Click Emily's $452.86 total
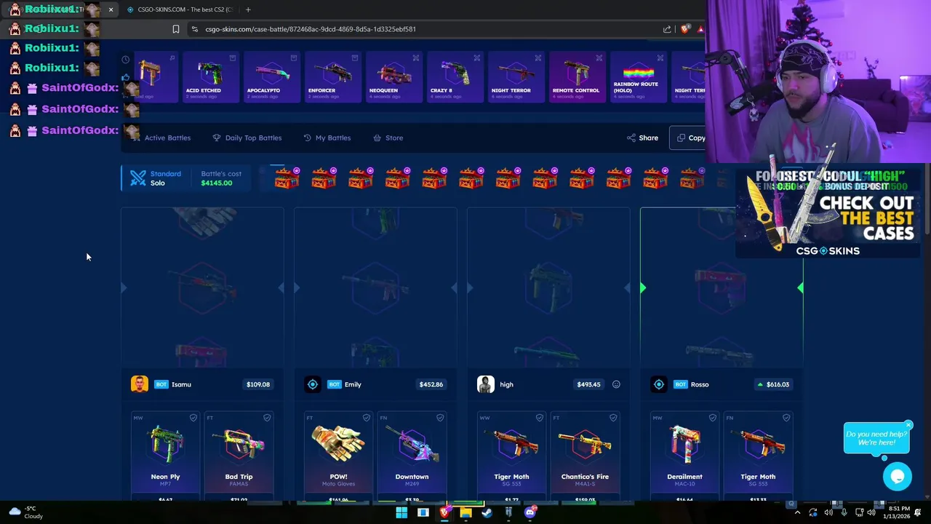The image size is (931, 524). pos(431,384)
